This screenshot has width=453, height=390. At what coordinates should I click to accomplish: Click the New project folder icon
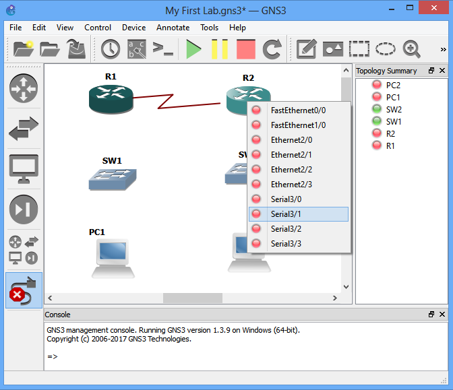[24, 49]
